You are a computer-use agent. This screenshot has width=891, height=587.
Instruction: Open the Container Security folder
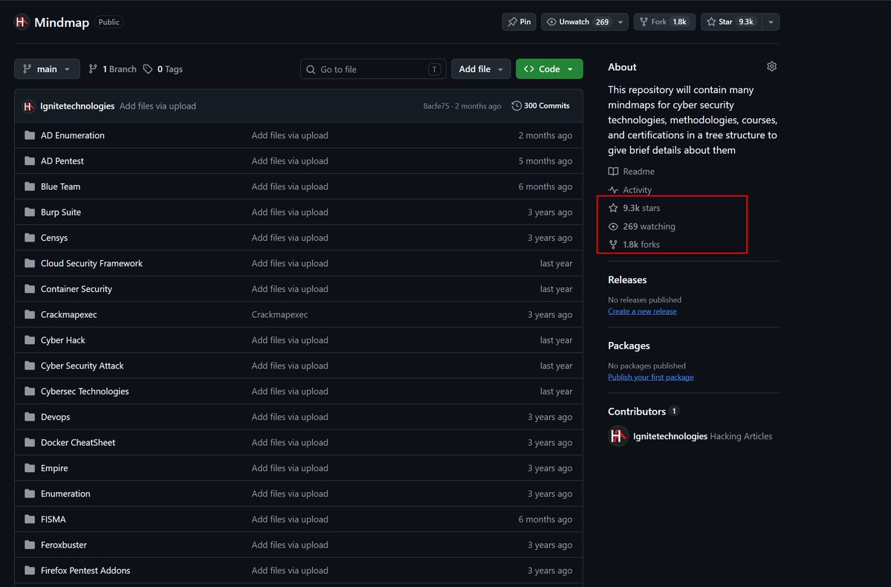[76, 288]
